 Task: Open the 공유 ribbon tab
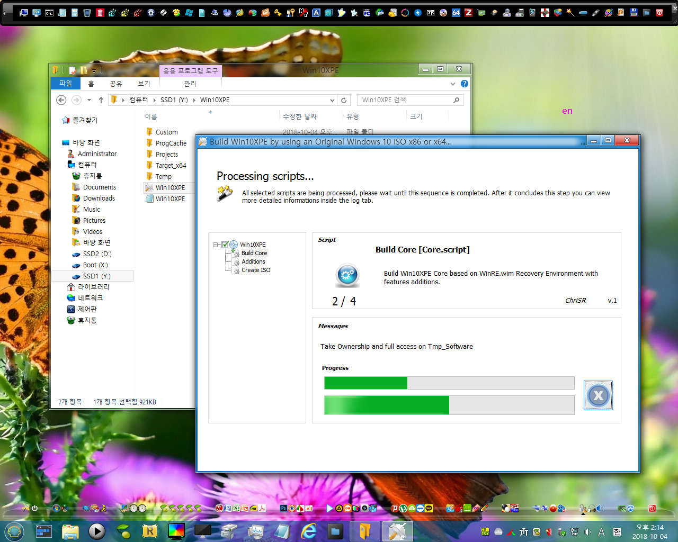click(x=116, y=84)
